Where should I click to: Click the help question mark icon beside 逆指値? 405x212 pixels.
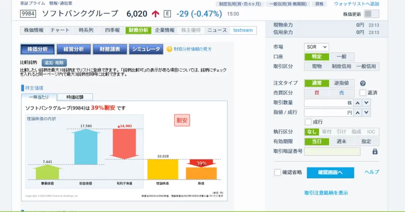(363, 83)
